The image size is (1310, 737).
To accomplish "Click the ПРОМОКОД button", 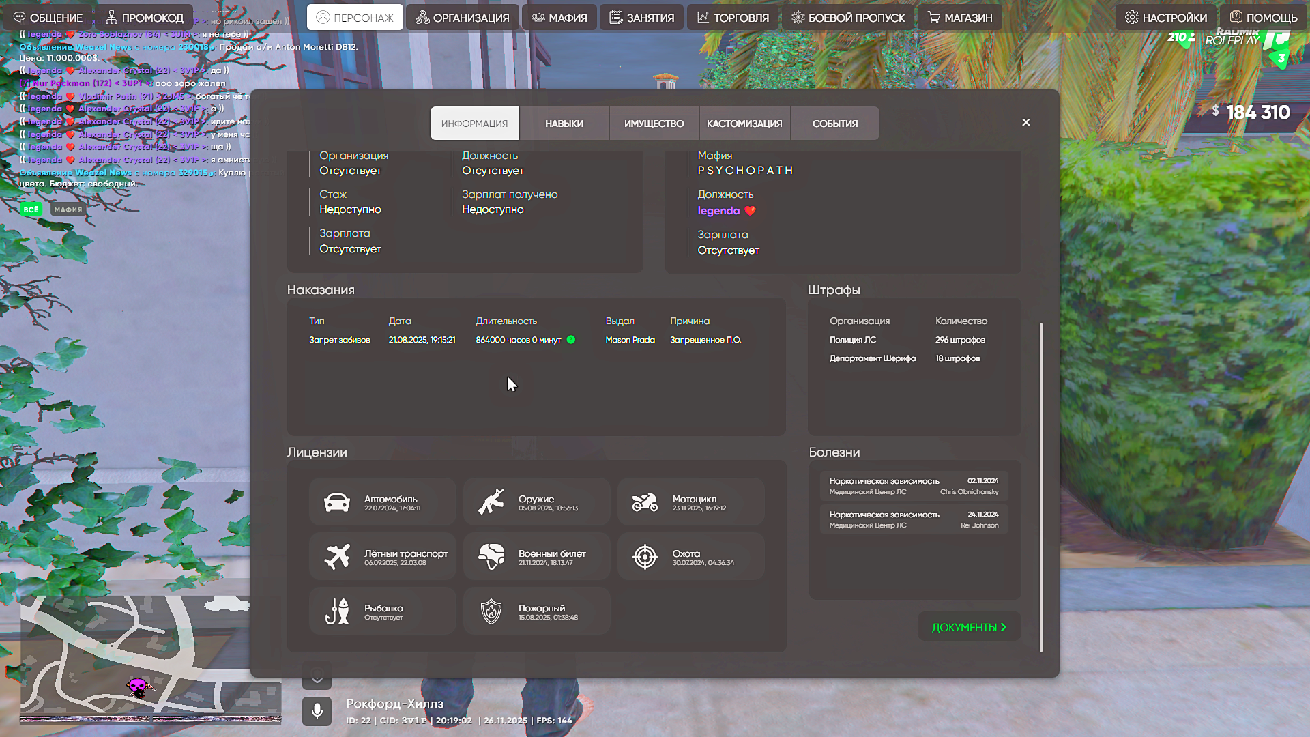I will [144, 18].
